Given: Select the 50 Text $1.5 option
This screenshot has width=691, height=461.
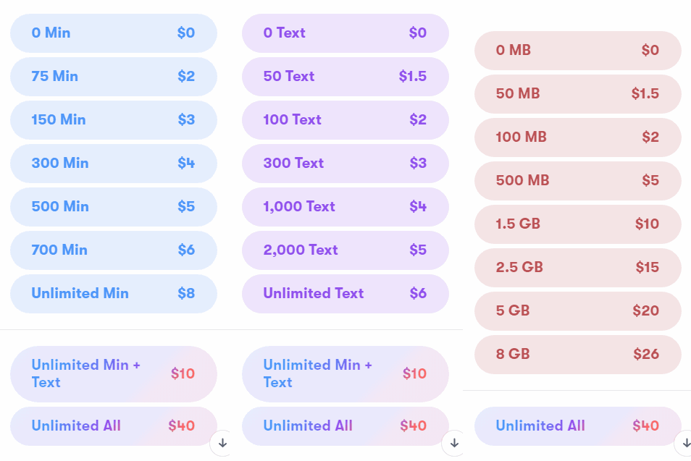Looking at the screenshot, I should point(345,76).
